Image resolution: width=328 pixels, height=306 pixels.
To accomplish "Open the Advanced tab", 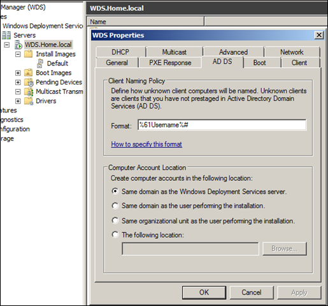I will coord(233,52).
